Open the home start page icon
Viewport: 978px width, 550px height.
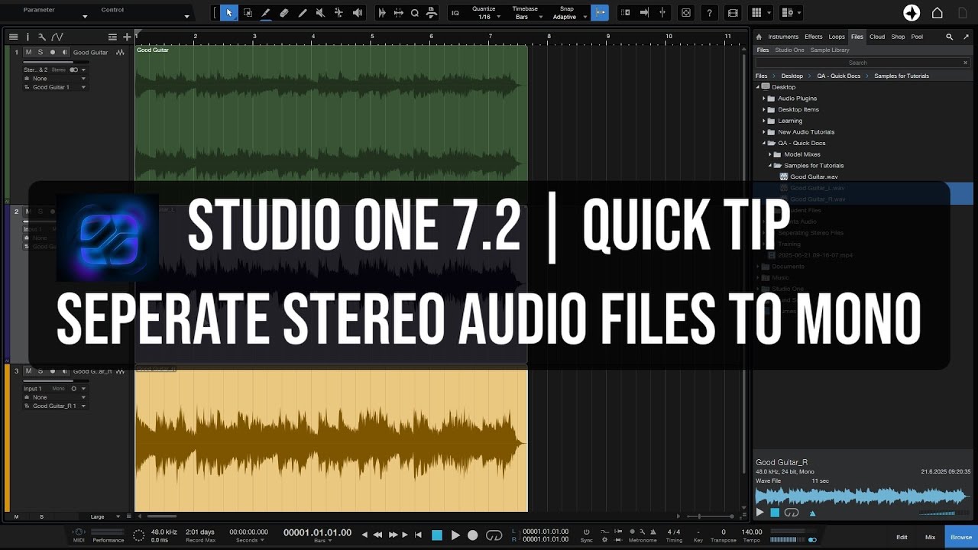pos(938,13)
